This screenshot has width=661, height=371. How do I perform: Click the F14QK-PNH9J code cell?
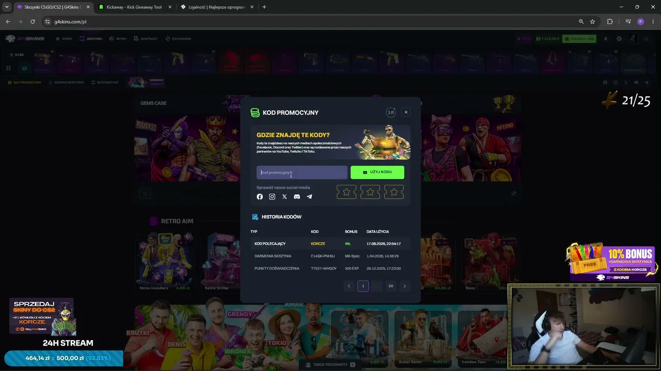click(323, 256)
